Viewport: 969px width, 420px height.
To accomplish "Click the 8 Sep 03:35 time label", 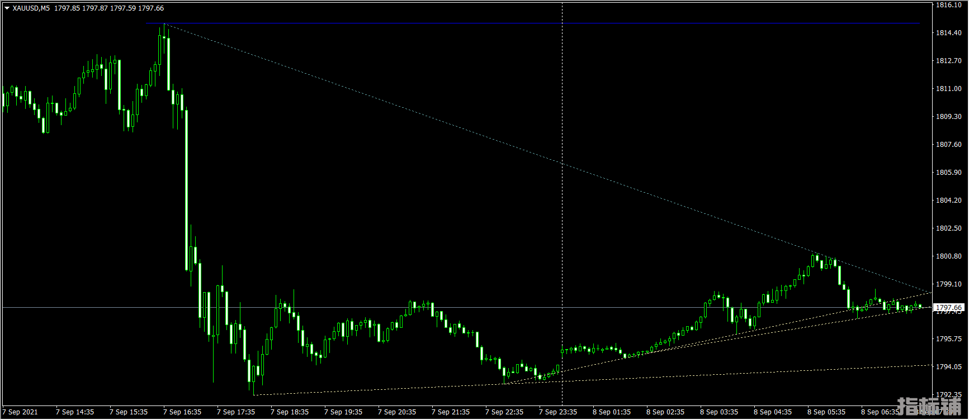I will [719, 412].
